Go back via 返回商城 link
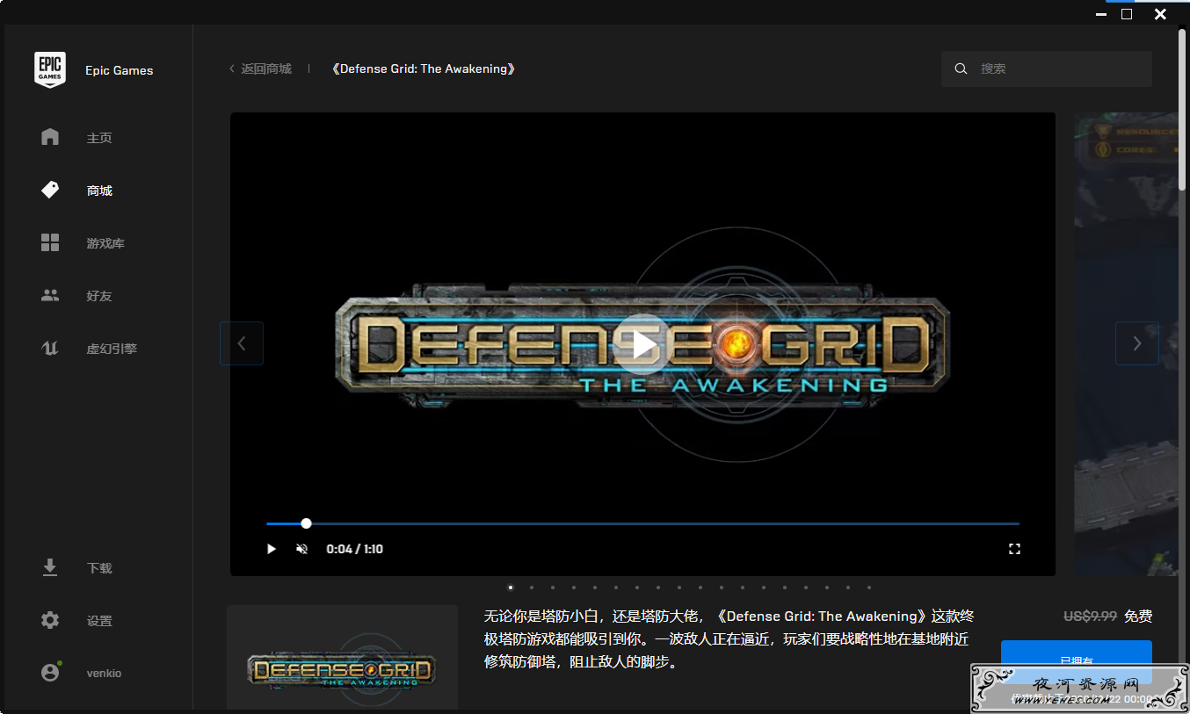The height and width of the screenshot is (714, 1190). pyautogui.click(x=260, y=69)
